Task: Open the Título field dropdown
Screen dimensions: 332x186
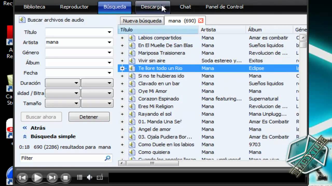Action: (x=109, y=32)
